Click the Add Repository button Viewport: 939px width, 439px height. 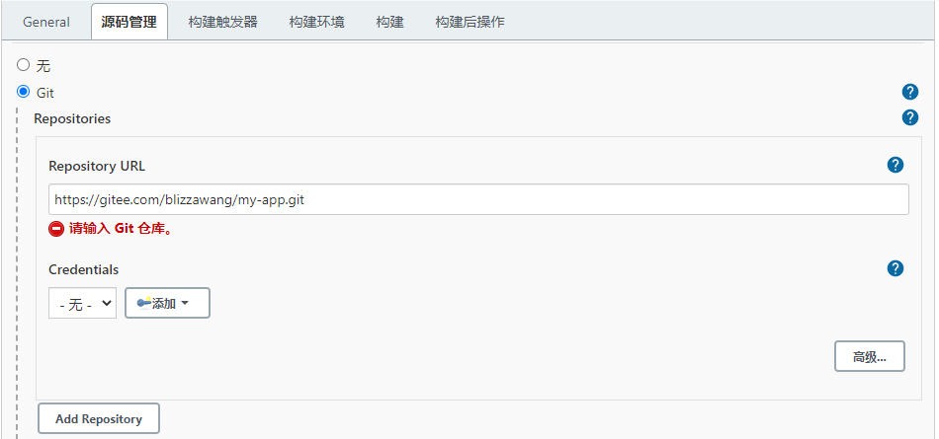pos(99,418)
